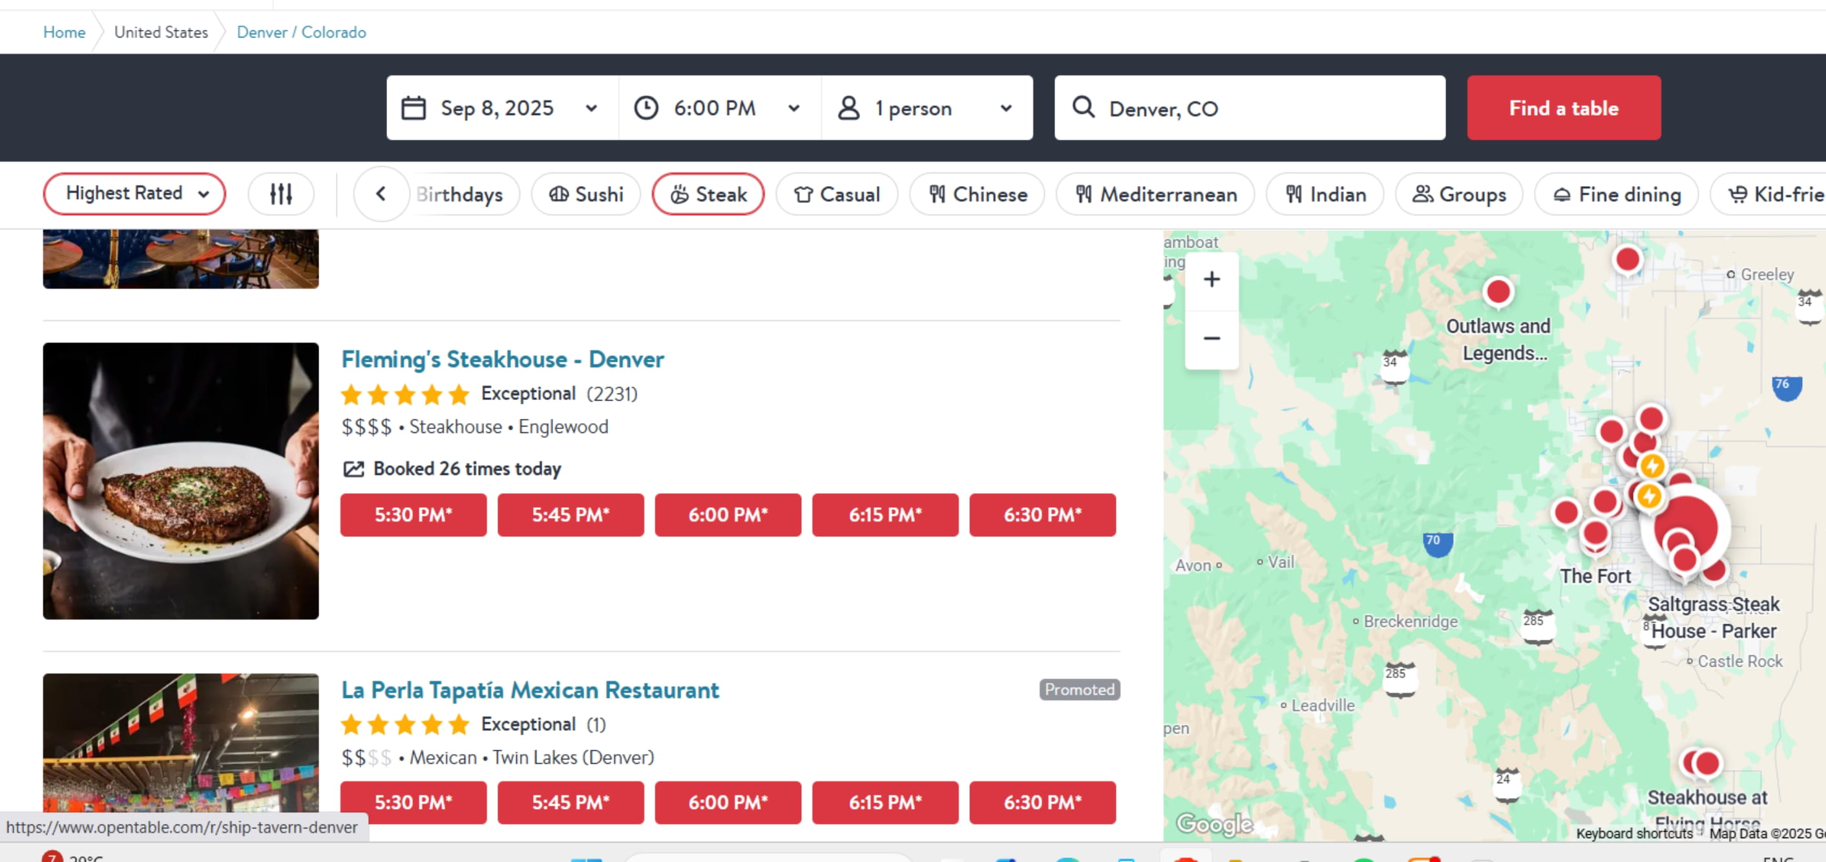Go to Home breadcrumb

click(x=64, y=32)
